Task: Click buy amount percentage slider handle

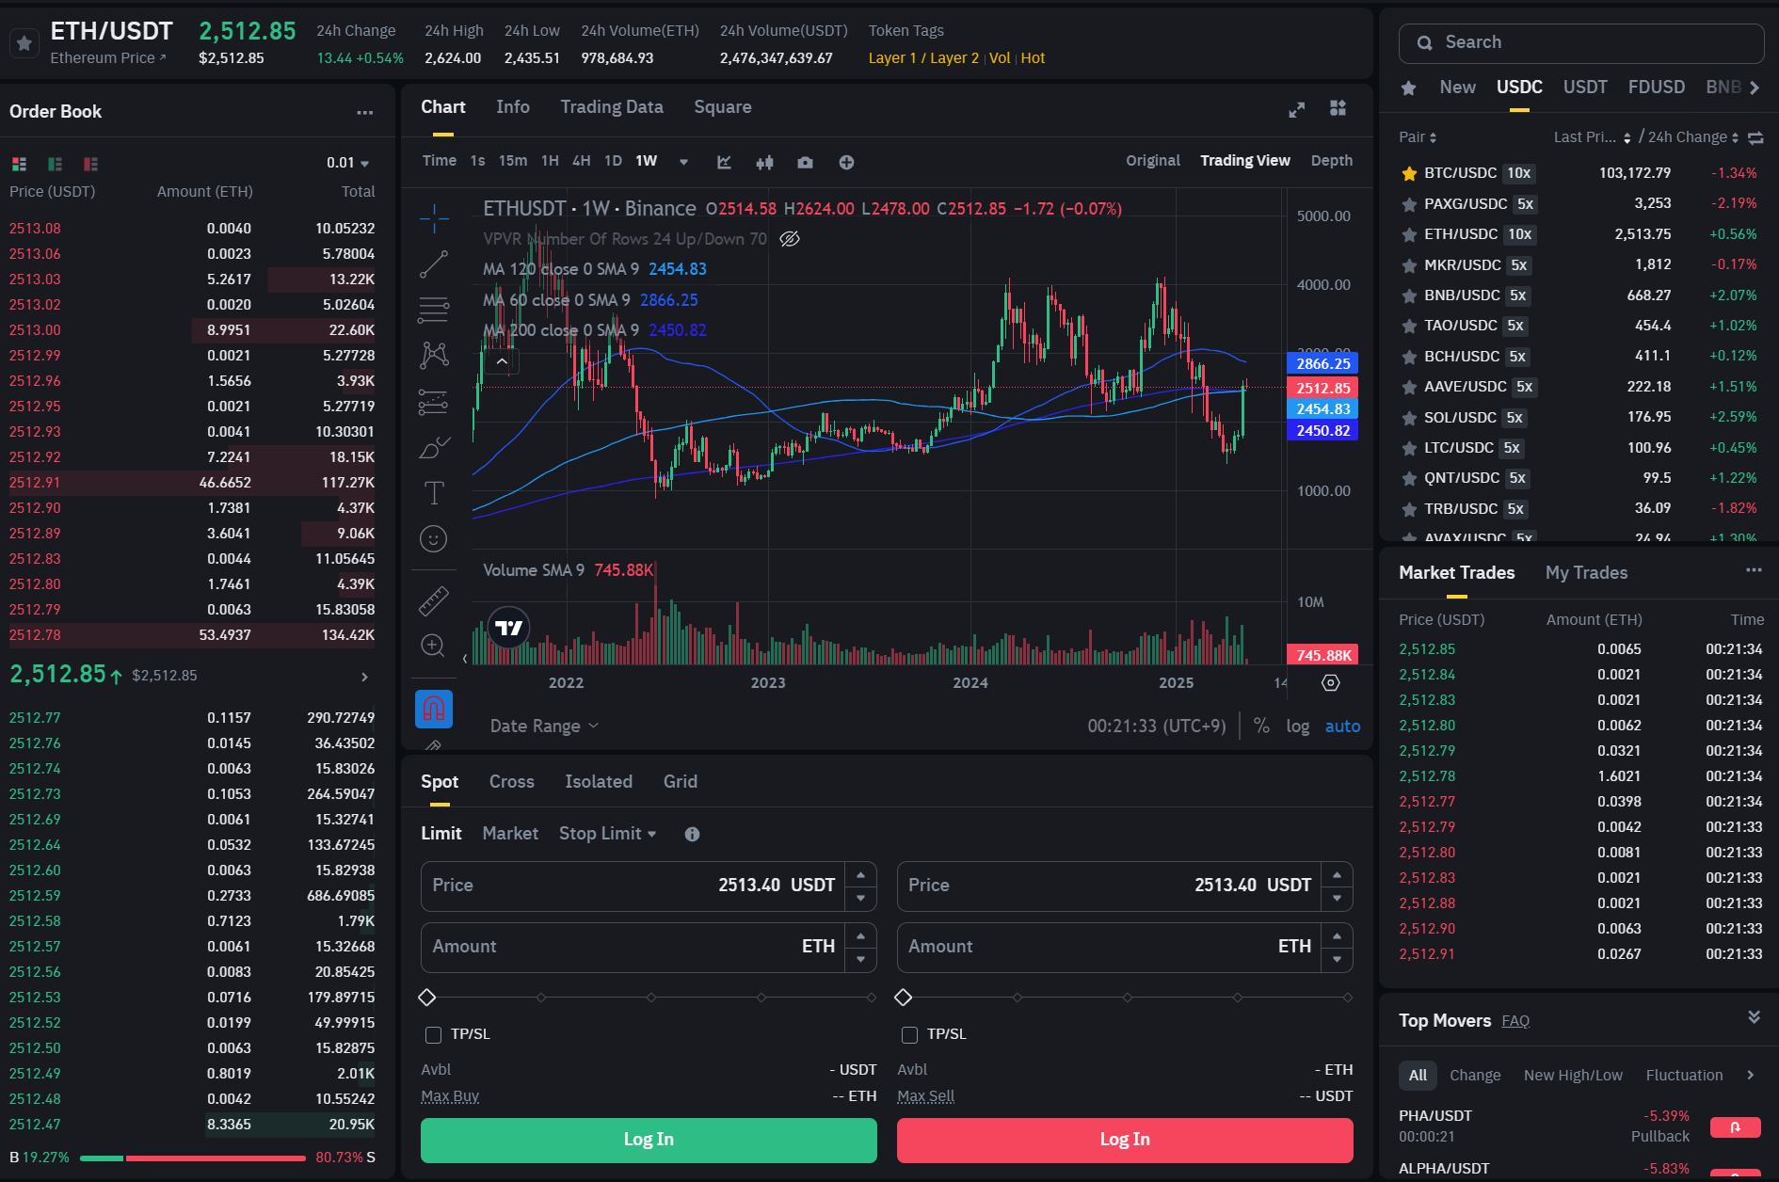Action: pos(427,998)
